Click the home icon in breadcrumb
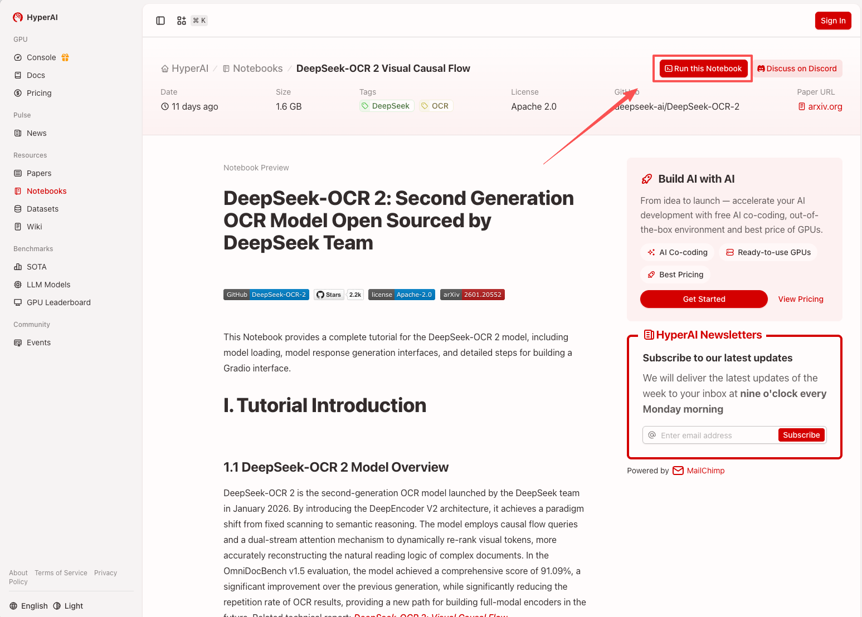This screenshot has height=617, width=862. coord(165,69)
